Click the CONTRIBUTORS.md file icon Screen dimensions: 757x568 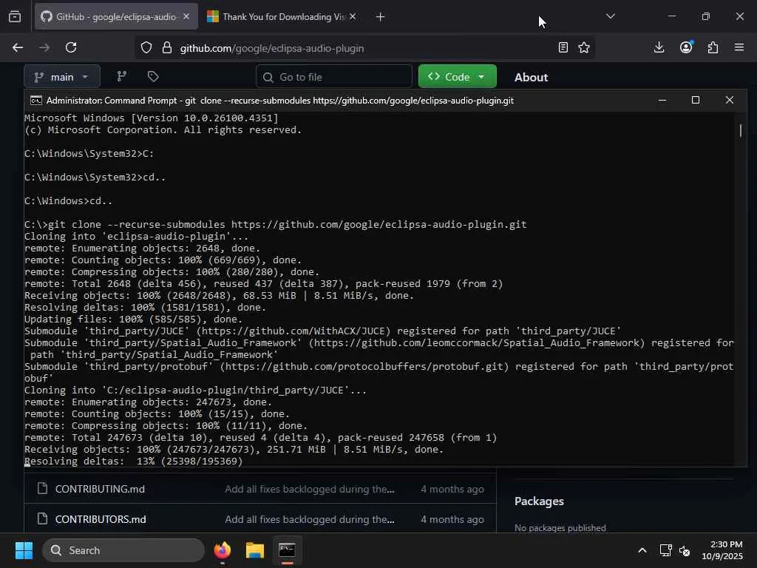[x=42, y=518]
